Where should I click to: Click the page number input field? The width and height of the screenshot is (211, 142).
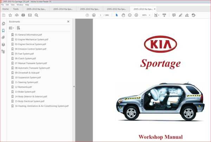(x=101, y=15)
